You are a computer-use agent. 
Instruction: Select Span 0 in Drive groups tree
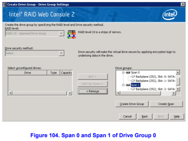pos(135,73)
